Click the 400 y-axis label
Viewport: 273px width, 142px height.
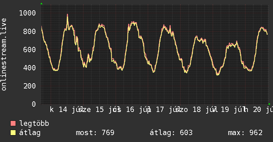(29, 68)
